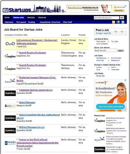This screenshot has width=130, height=154.
Task: Go to the Funding section
Action: [x=32, y=22]
